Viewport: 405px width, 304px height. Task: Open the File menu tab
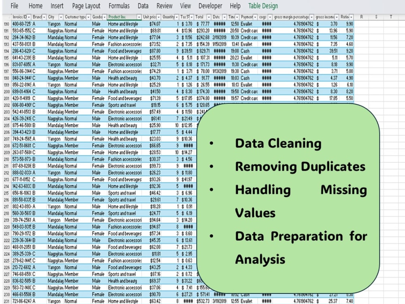(15, 6)
